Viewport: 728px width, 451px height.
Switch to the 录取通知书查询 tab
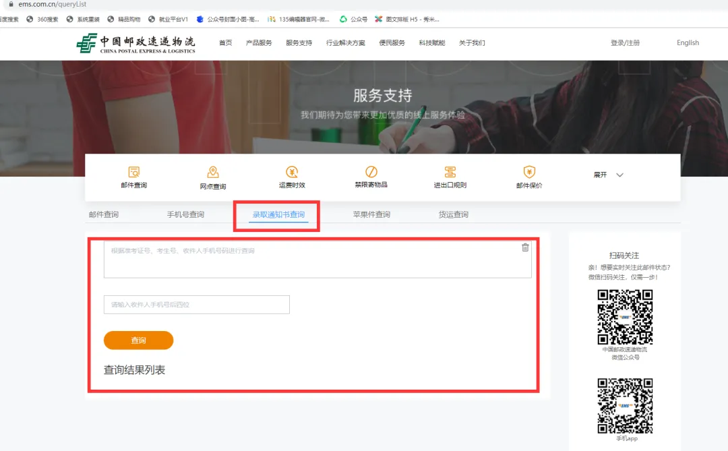pos(278,214)
